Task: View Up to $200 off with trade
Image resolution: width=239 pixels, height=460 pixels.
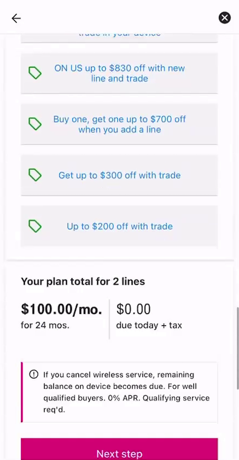Action: [x=119, y=226]
